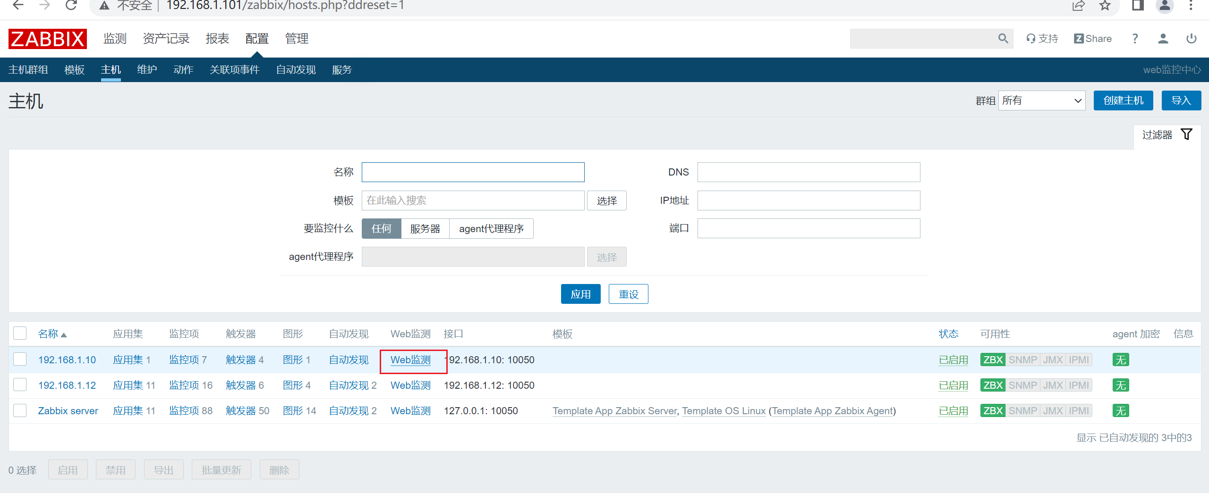This screenshot has width=1209, height=493.
Task: Open help question mark icon
Action: coord(1135,39)
